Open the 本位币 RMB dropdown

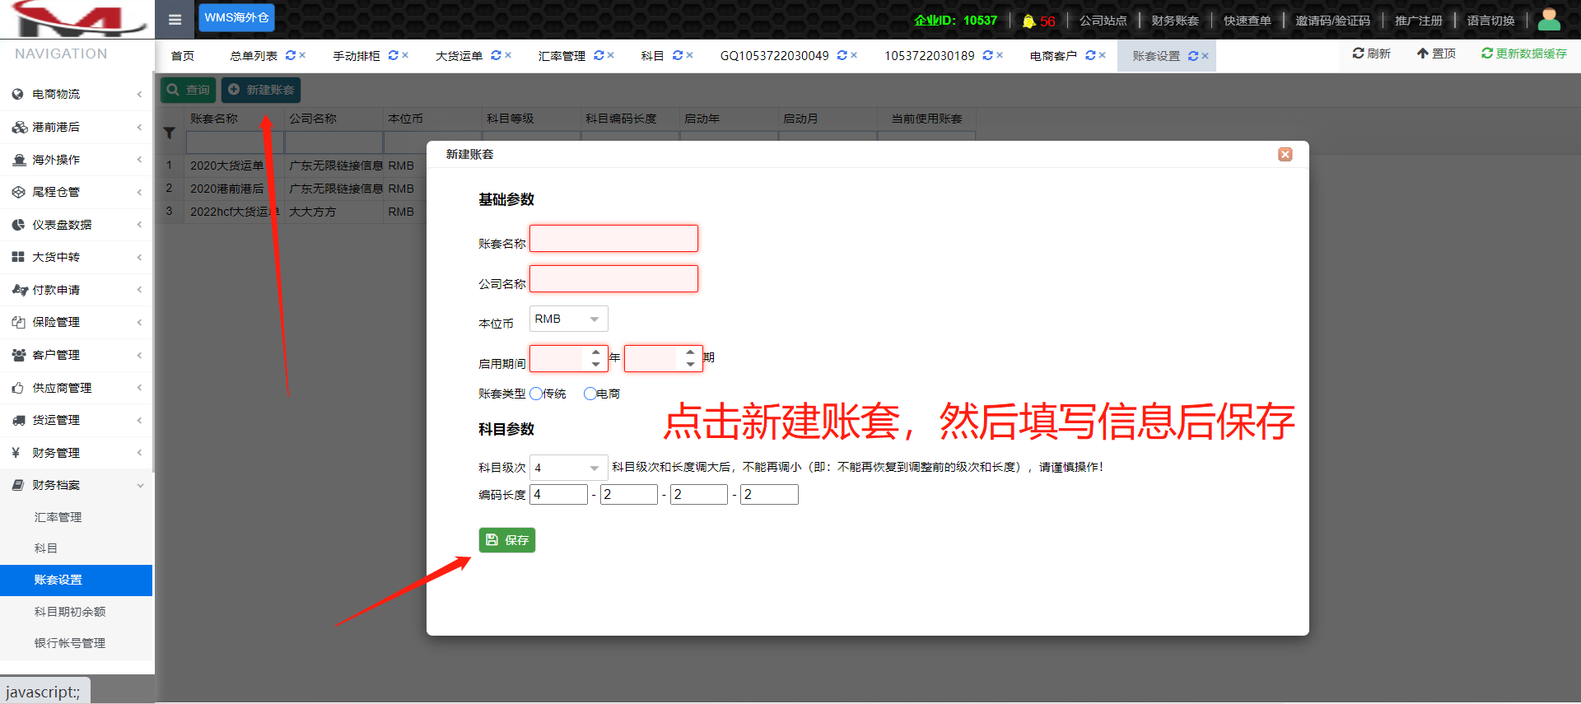click(x=568, y=319)
